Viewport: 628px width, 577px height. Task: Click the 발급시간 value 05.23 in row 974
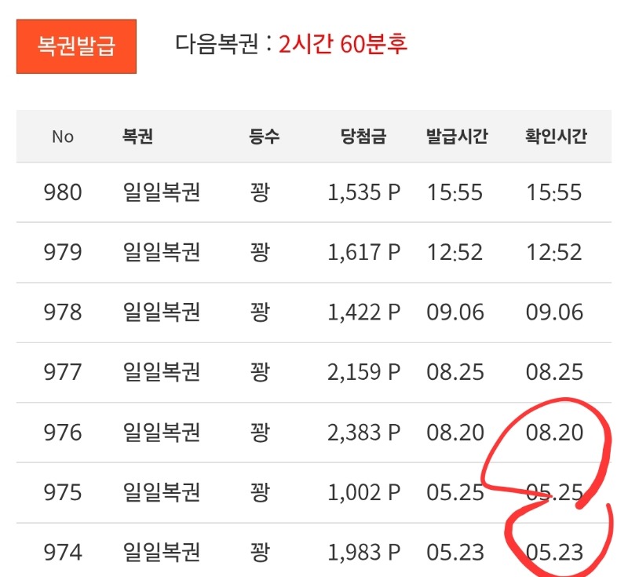pyautogui.click(x=455, y=553)
